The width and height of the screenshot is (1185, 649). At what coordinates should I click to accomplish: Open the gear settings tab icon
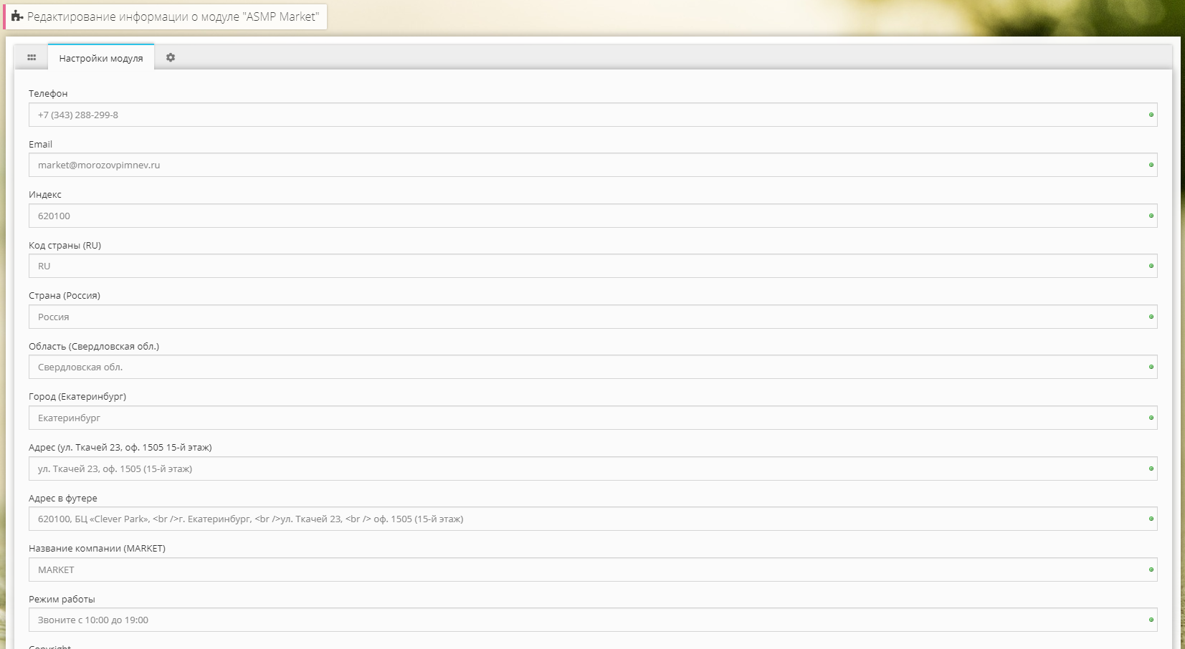pyautogui.click(x=171, y=57)
